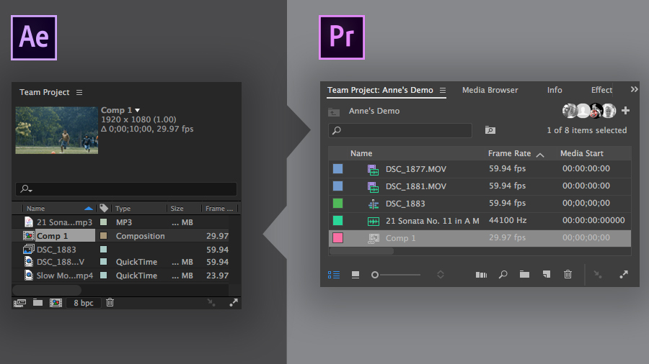The image size is (649, 364).
Task: Sort by Name column in After Effects
Action: point(35,209)
